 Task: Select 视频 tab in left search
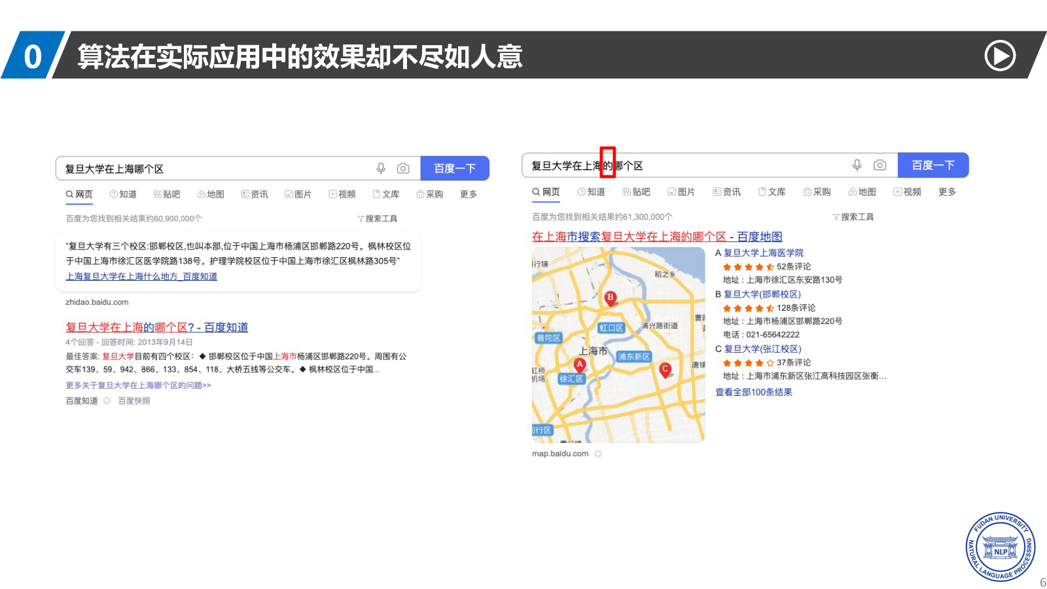point(342,194)
